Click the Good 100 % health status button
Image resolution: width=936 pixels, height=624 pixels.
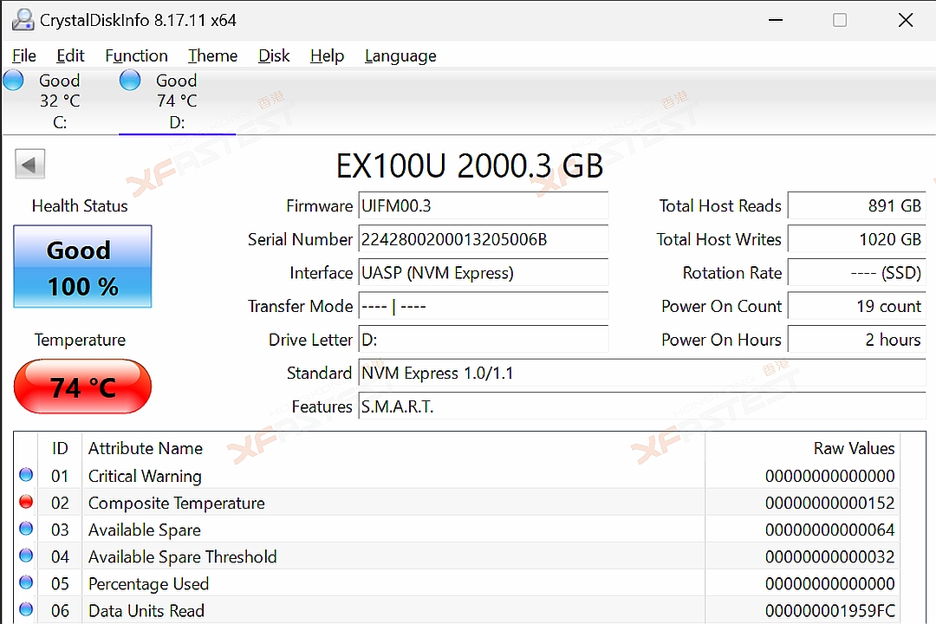click(82, 266)
